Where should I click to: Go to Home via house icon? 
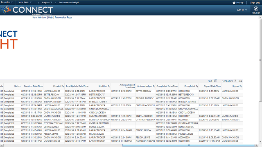pos(238,3)
